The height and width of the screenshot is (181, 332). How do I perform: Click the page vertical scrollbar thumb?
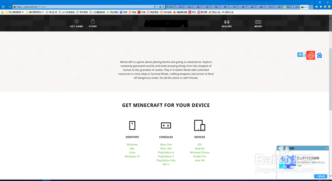point(330,79)
